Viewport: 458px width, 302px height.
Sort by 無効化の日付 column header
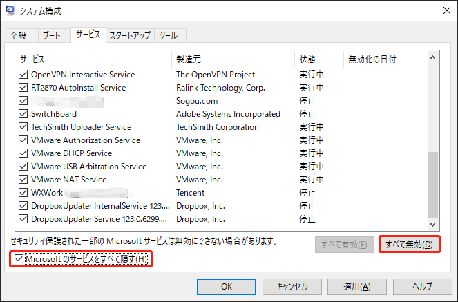[x=385, y=59]
